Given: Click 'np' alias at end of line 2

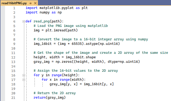Looking at the screenshot, I should click(x=60, y=12).
